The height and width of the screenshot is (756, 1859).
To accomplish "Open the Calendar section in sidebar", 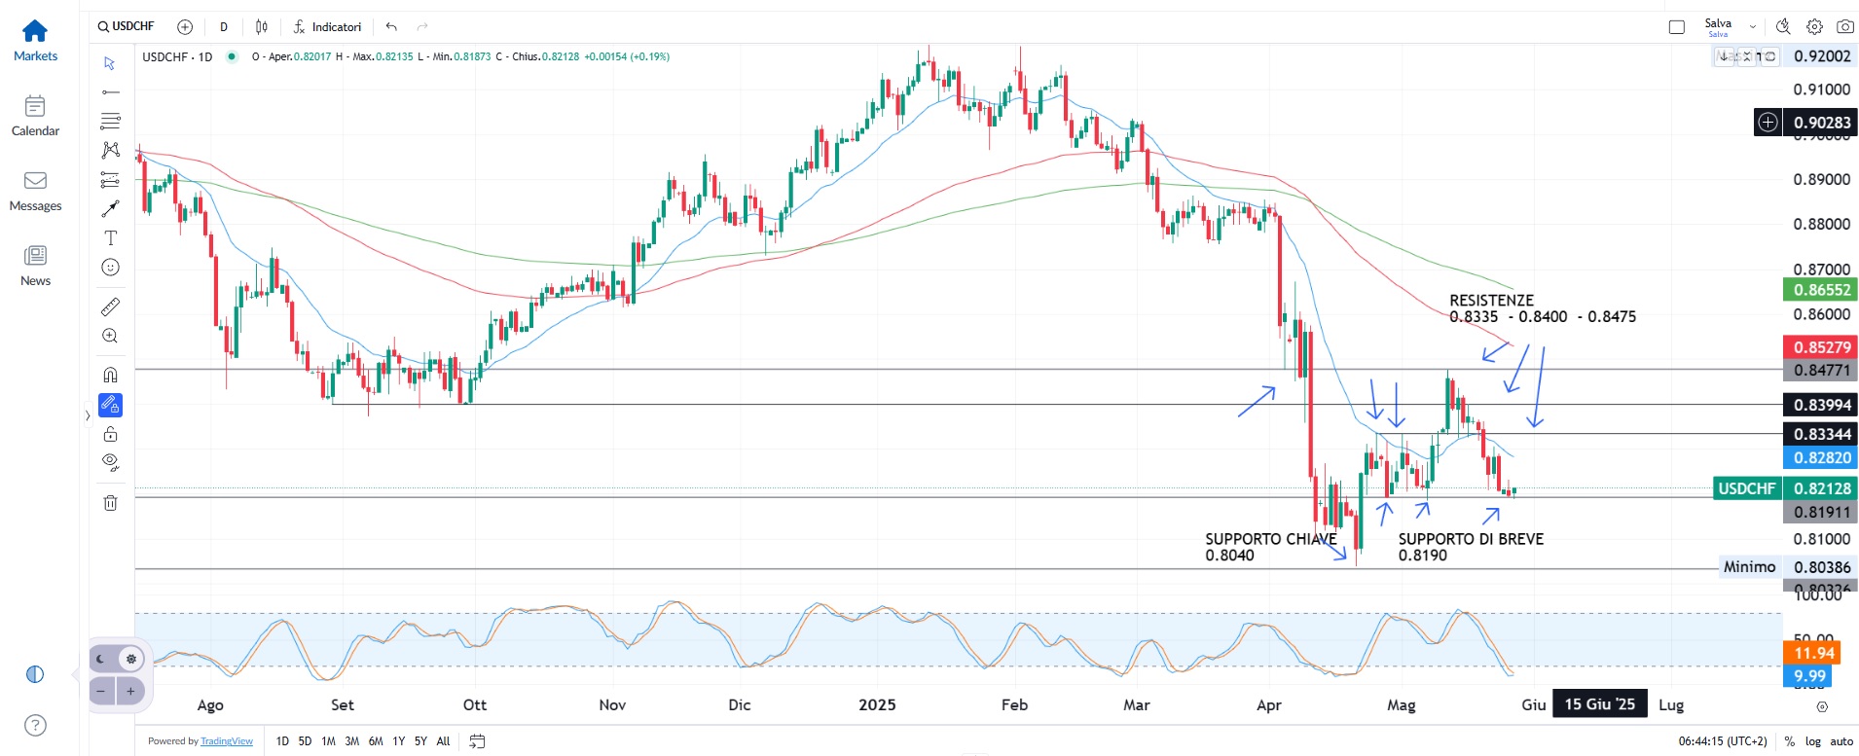I will tap(35, 116).
